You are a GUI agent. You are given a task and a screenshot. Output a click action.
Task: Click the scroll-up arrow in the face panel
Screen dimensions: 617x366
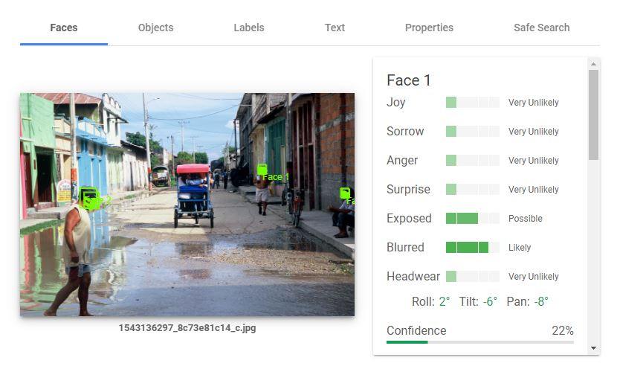[593, 64]
